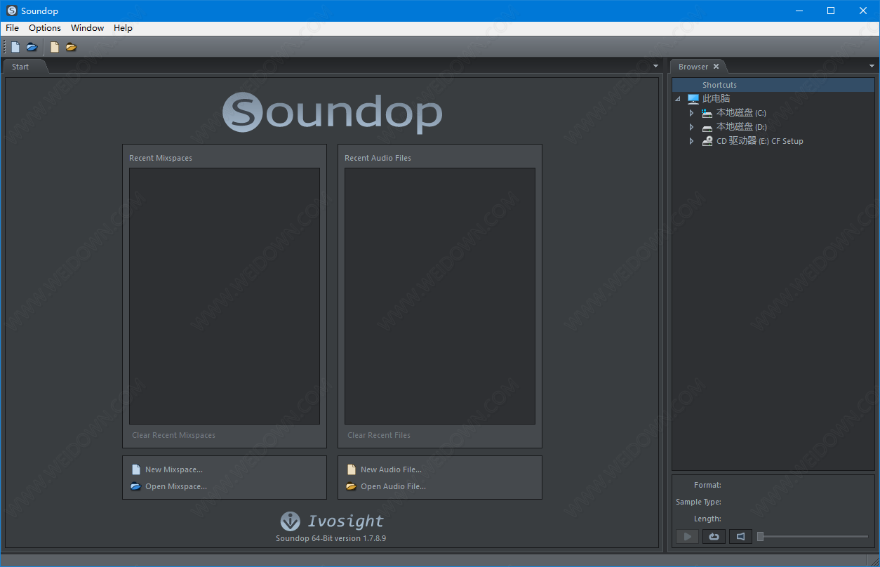Open the Help menu
Image resolution: width=880 pixels, height=567 pixels.
(x=123, y=28)
